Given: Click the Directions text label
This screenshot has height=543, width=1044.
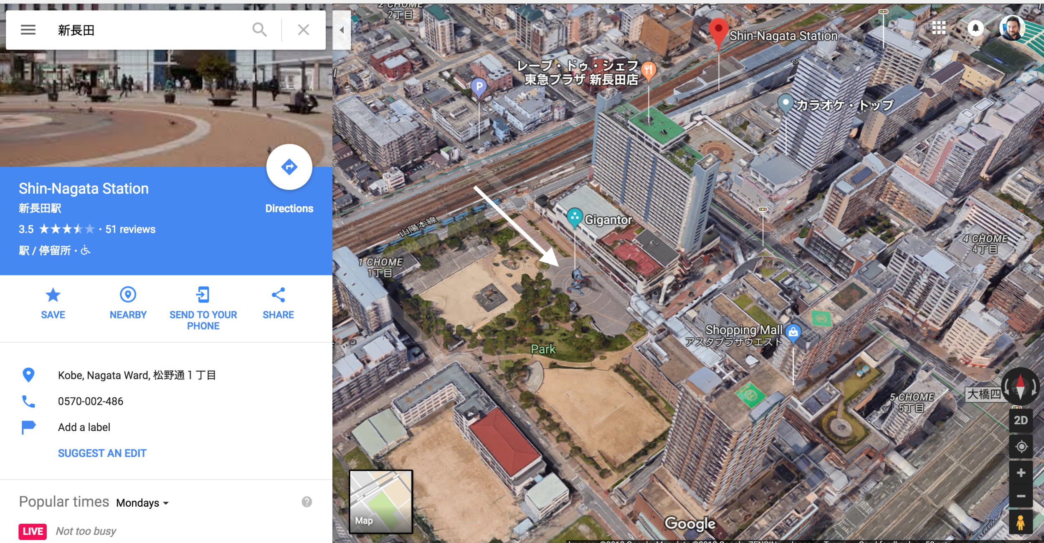Looking at the screenshot, I should pos(289,208).
